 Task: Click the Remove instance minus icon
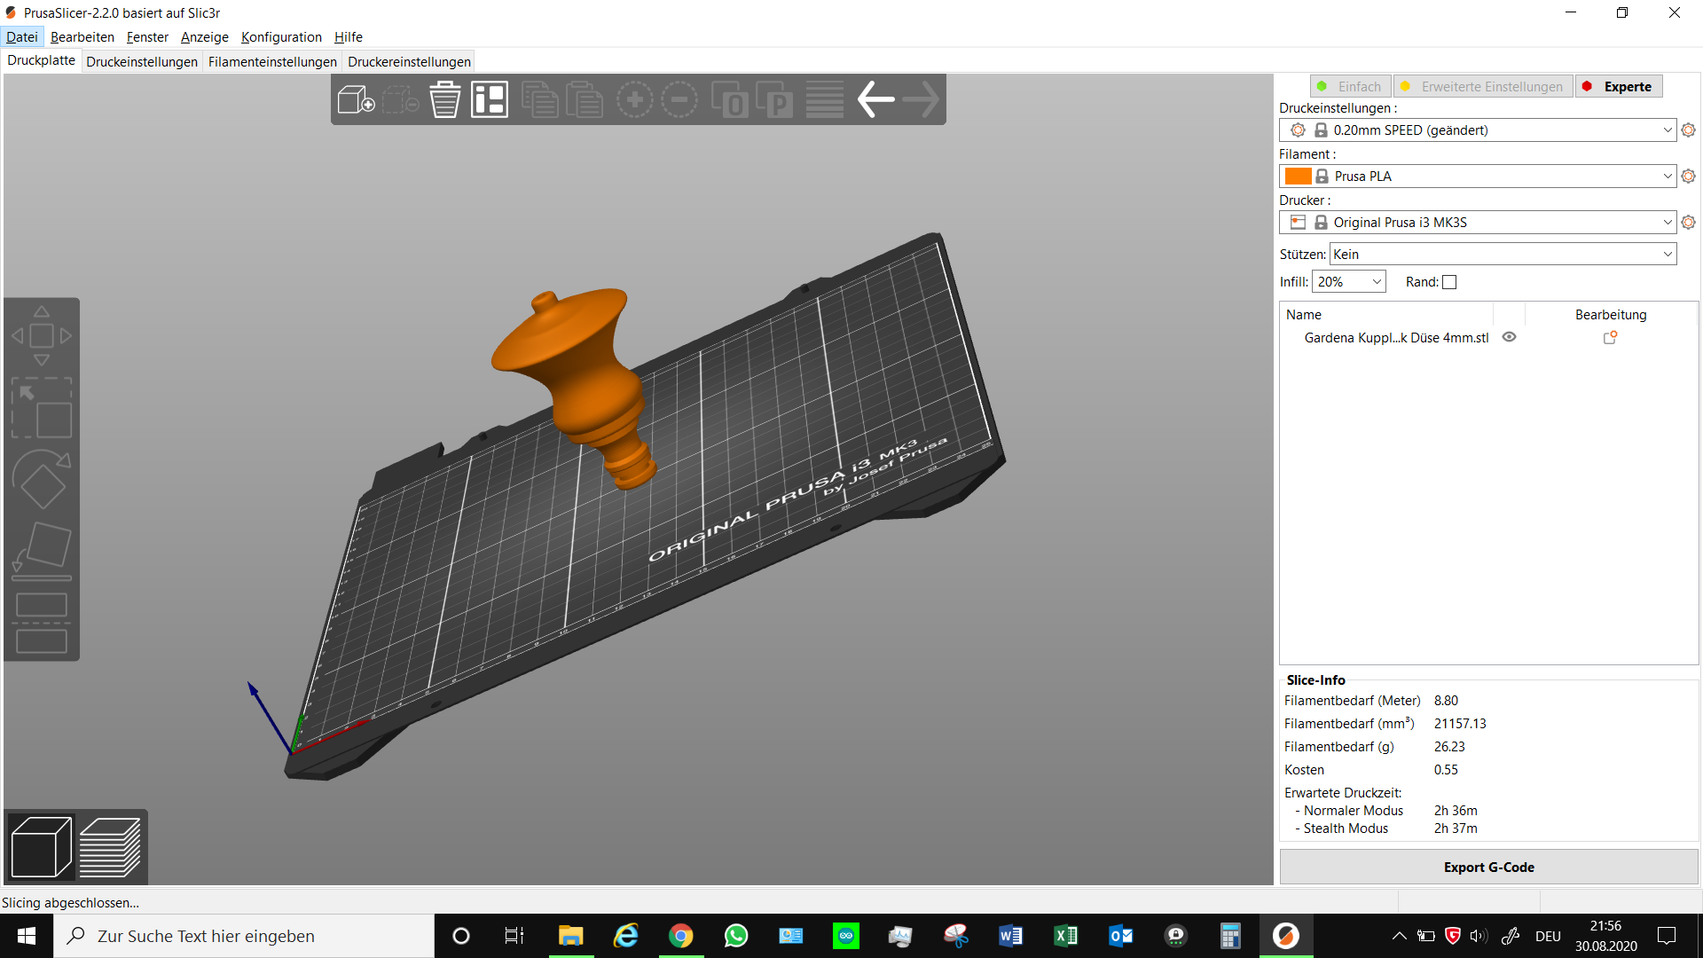(x=679, y=99)
